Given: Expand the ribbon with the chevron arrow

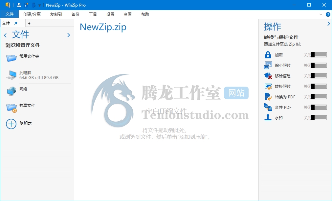Looking at the screenshot, I should point(321,14).
